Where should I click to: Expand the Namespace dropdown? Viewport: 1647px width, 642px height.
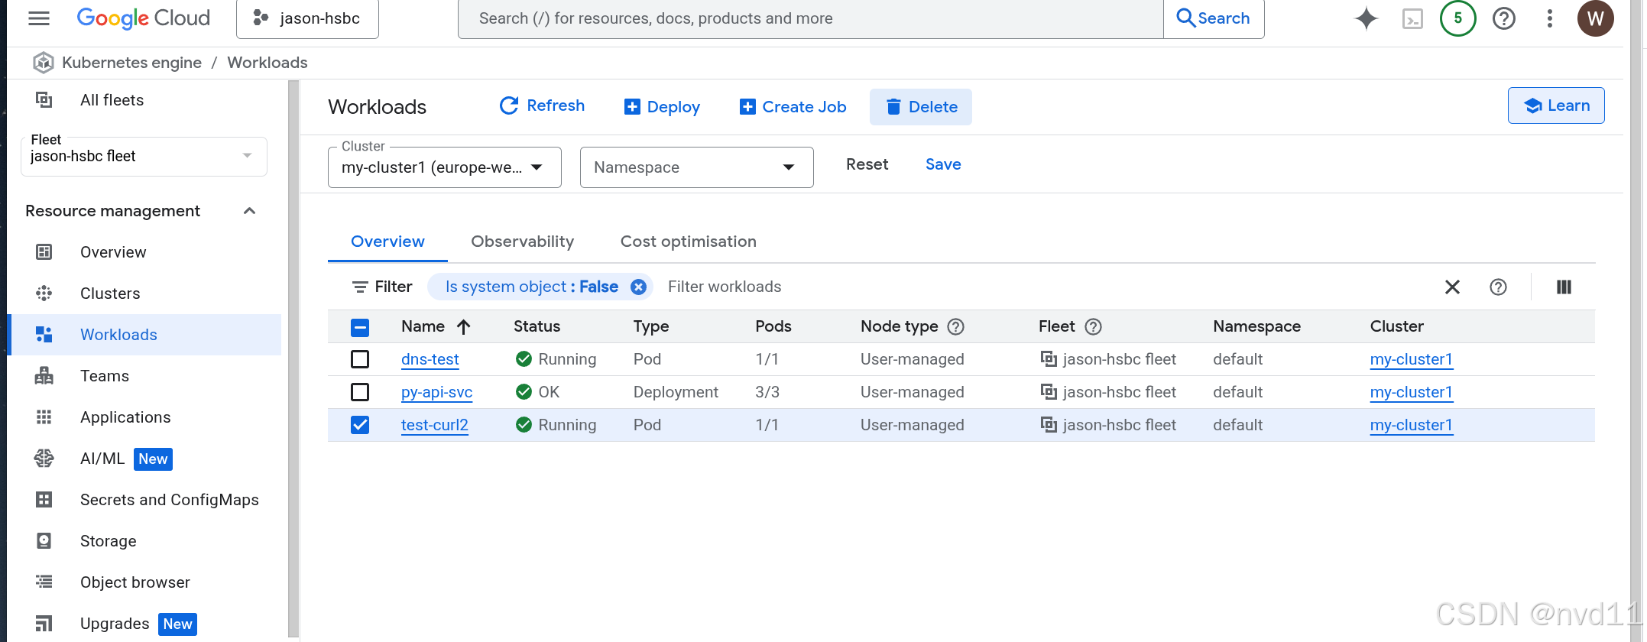tap(696, 167)
